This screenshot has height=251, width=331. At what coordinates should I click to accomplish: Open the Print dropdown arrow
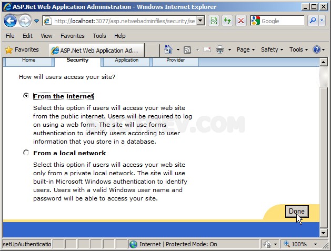(x=229, y=50)
